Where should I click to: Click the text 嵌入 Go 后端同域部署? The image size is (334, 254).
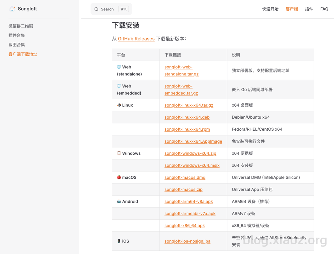point(252,90)
